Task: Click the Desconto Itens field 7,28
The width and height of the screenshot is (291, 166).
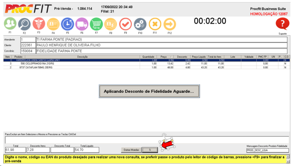Action: [38, 150]
